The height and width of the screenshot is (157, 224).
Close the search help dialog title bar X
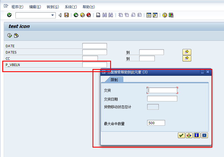pyautogui.click(x=208, y=72)
